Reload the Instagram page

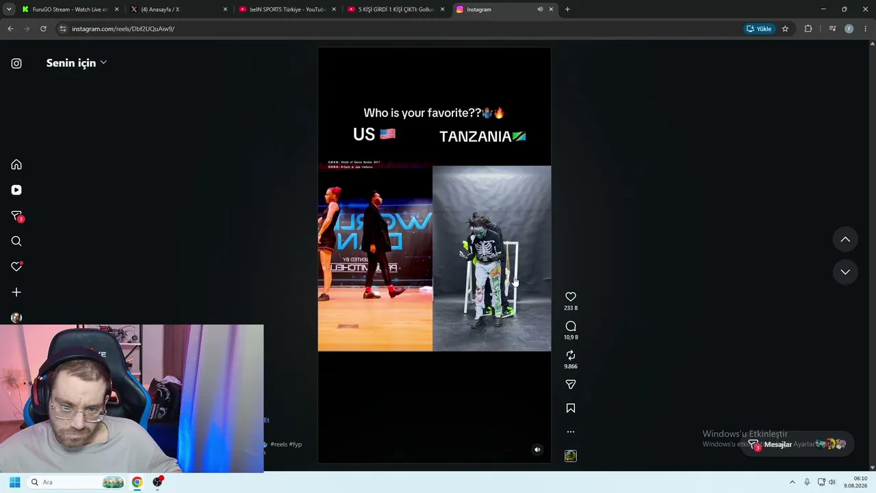pos(43,29)
